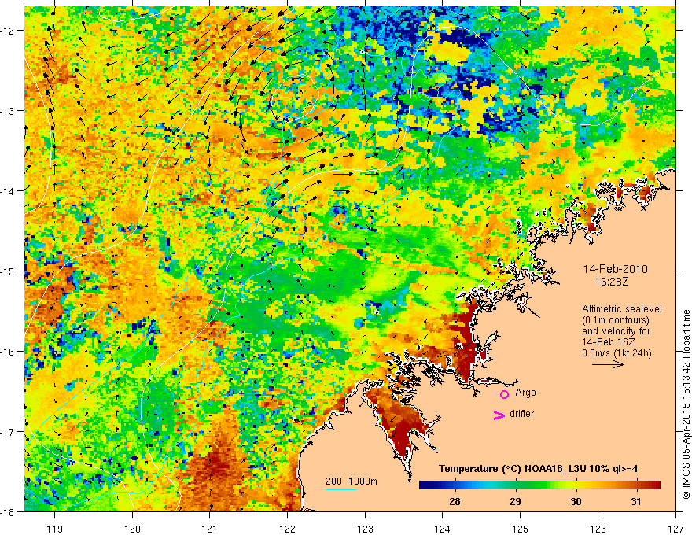Click the 30 label on temperature scale
This screenshot has width=692, height=535.
click(576, 501)
